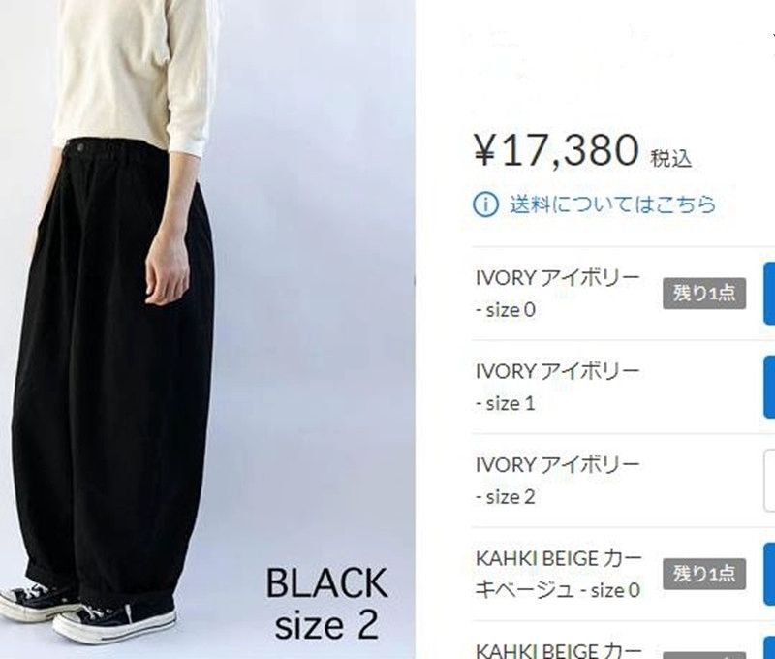Click the black sneakers in the product photo
The width and height of the screenshot is (775, 659).
88,612
